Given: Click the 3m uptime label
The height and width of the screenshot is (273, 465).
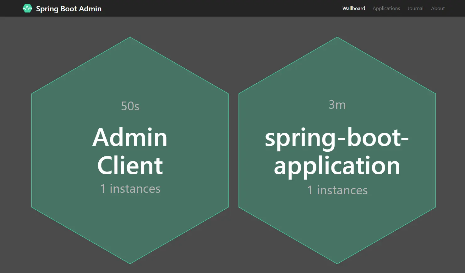Looking at the screenshot, I should tap(337, 105).
